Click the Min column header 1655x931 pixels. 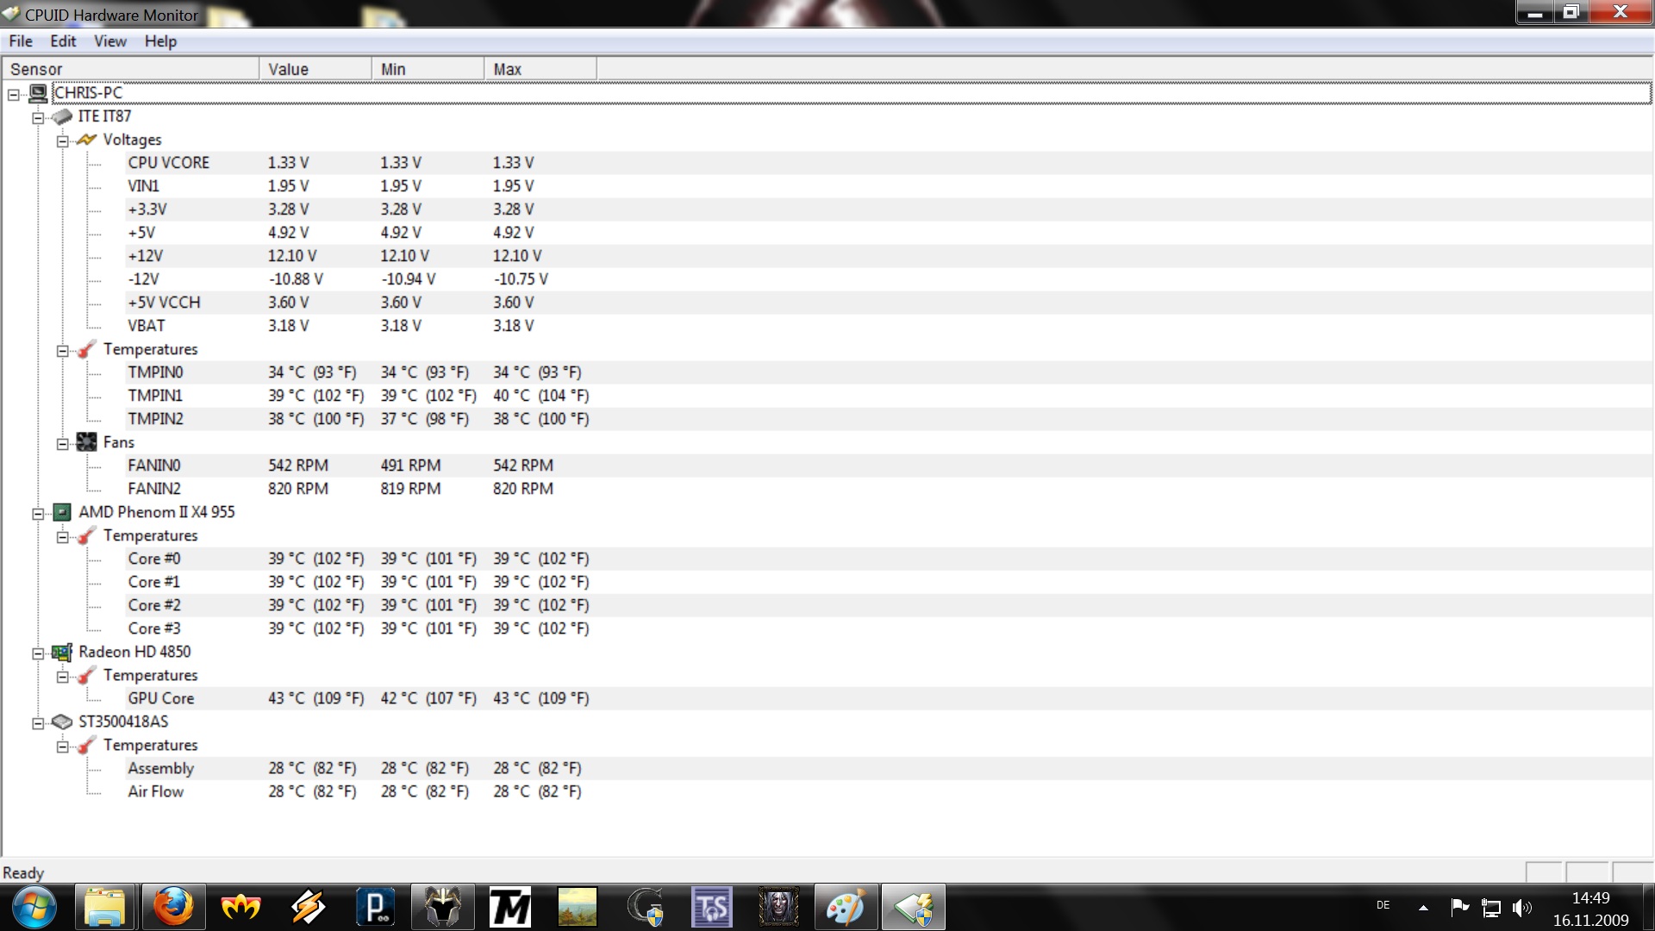coord(428,69)
